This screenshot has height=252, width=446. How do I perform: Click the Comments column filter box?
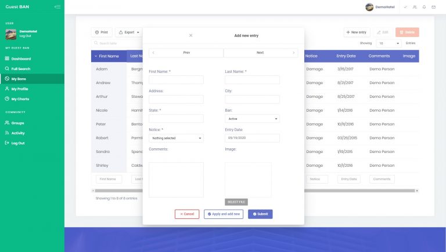point(382,179)
